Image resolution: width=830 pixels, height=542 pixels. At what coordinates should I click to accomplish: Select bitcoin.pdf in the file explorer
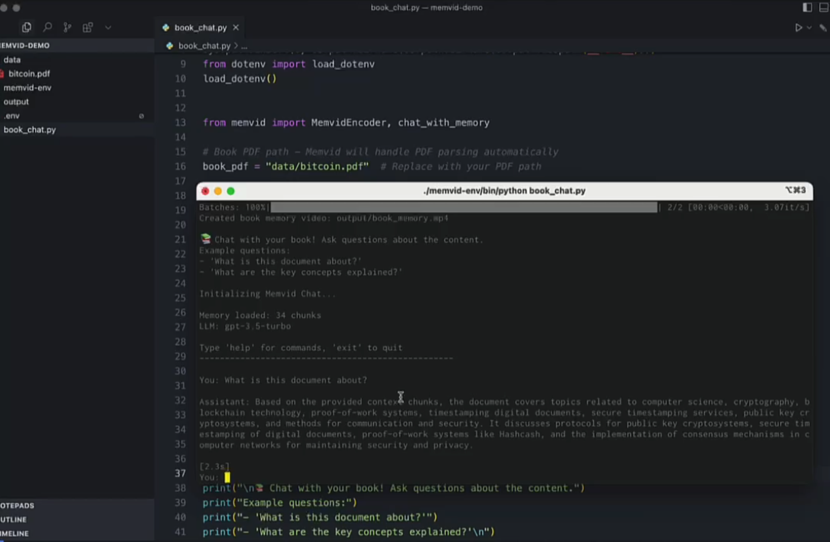tap(29, 74)
